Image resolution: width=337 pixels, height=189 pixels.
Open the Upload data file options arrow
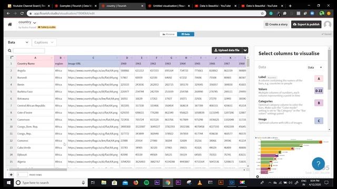coord(245,50)
